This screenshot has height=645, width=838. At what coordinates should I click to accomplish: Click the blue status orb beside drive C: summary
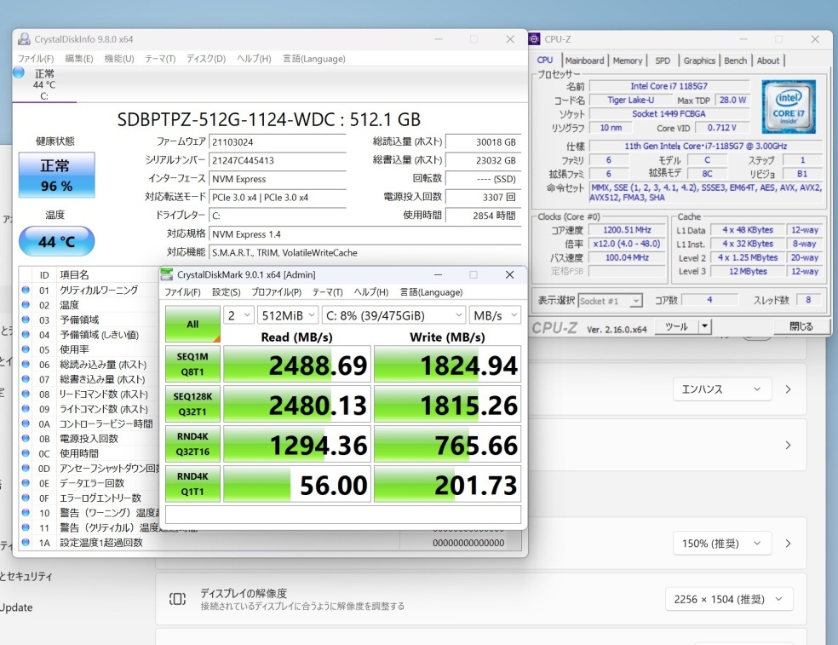[19, 72]
